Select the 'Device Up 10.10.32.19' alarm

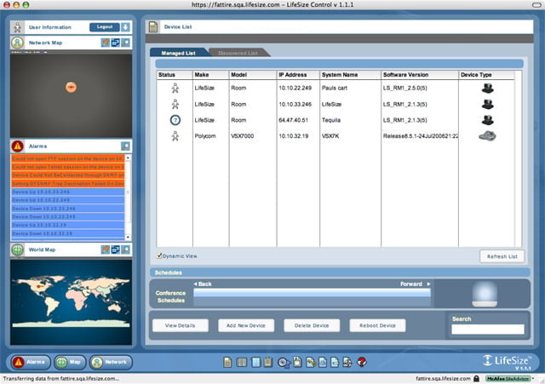click(68, 225)
